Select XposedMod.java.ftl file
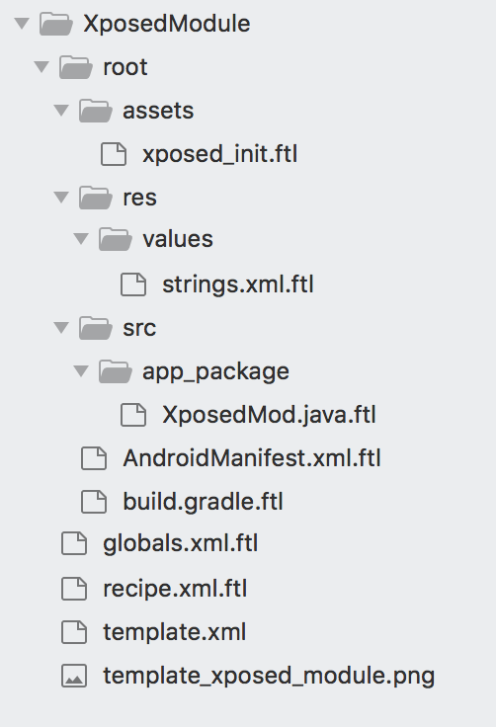The image size is (496, 727). pos(269,415)
